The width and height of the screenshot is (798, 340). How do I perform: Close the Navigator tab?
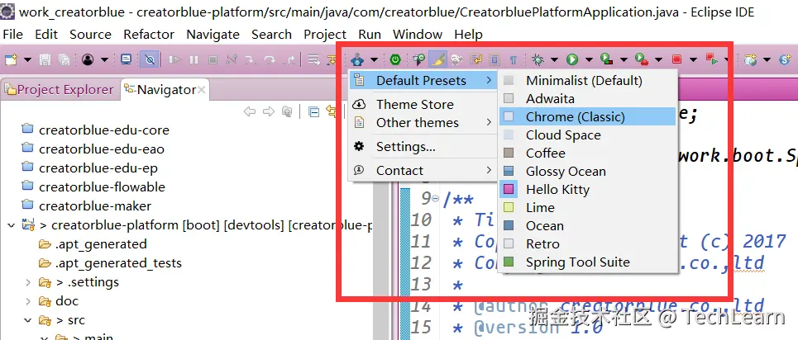202,90
